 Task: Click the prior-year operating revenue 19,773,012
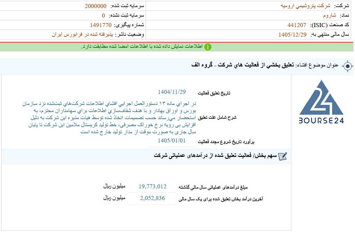click(153, 186)
